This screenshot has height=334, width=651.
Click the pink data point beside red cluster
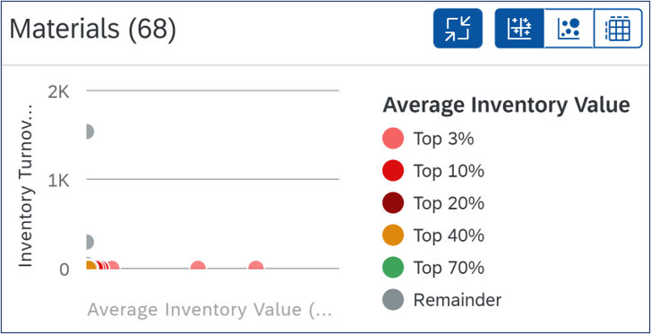click(112, 265)
